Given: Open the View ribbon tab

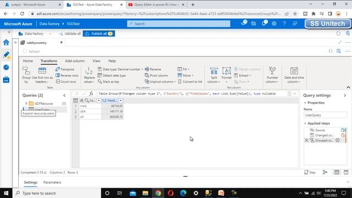Looking at the screenshot, I should coord(96,61).
